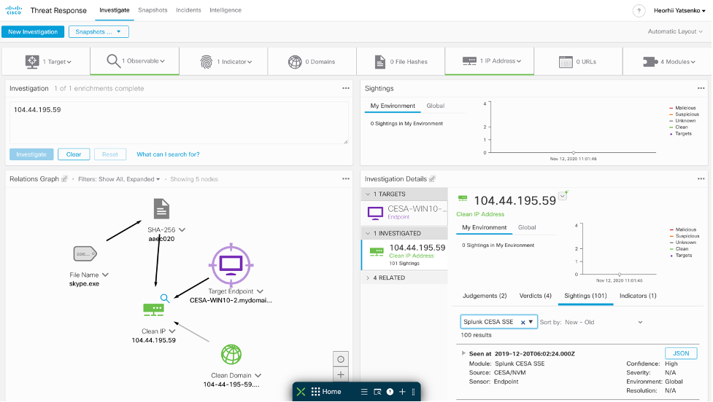Expand the 4 Modules dropdown
Screen dimensions: 713x402
click(668, 62)
